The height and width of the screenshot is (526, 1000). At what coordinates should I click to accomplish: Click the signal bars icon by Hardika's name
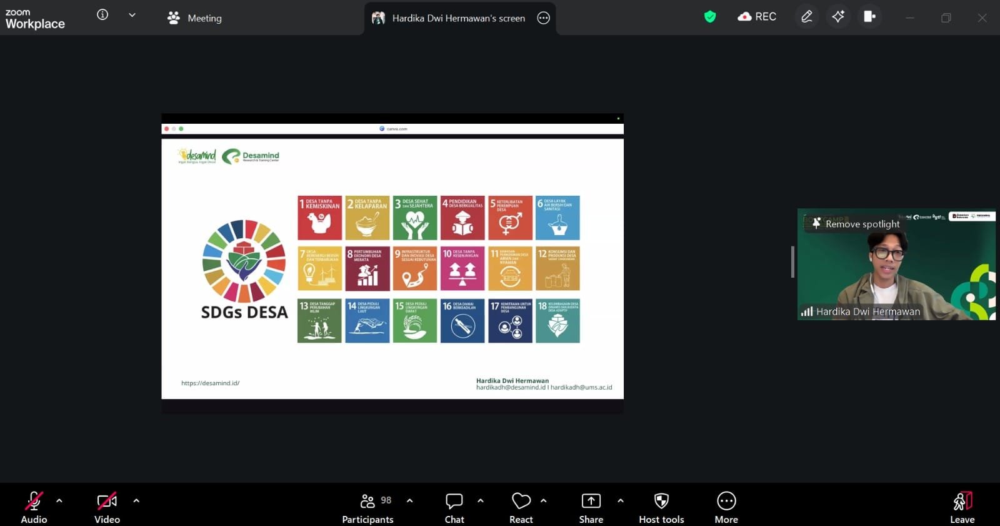(807, 311)
